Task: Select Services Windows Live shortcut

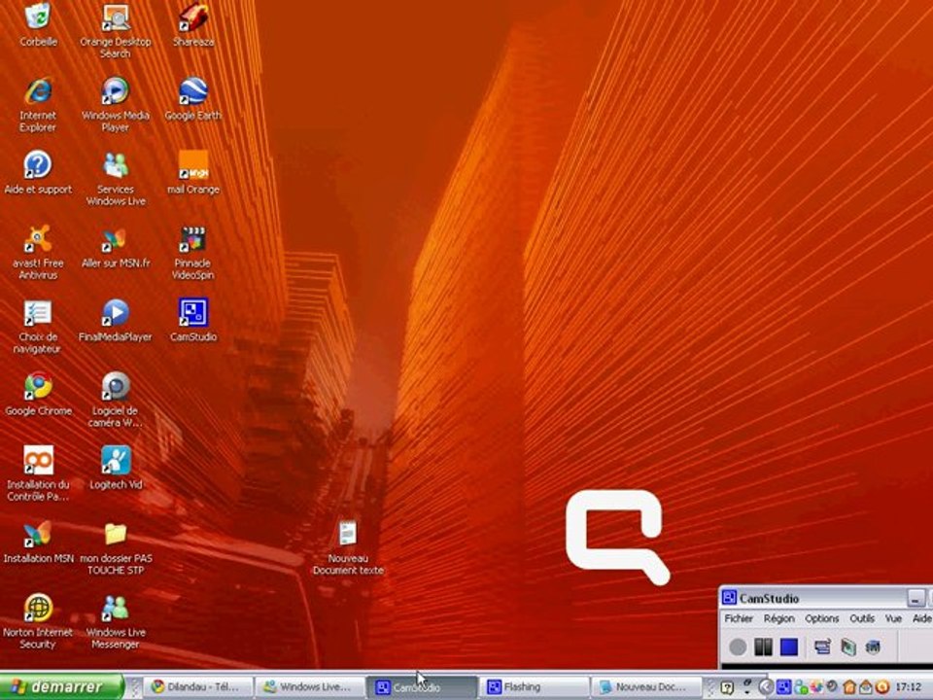Action: tap(116, 177)
